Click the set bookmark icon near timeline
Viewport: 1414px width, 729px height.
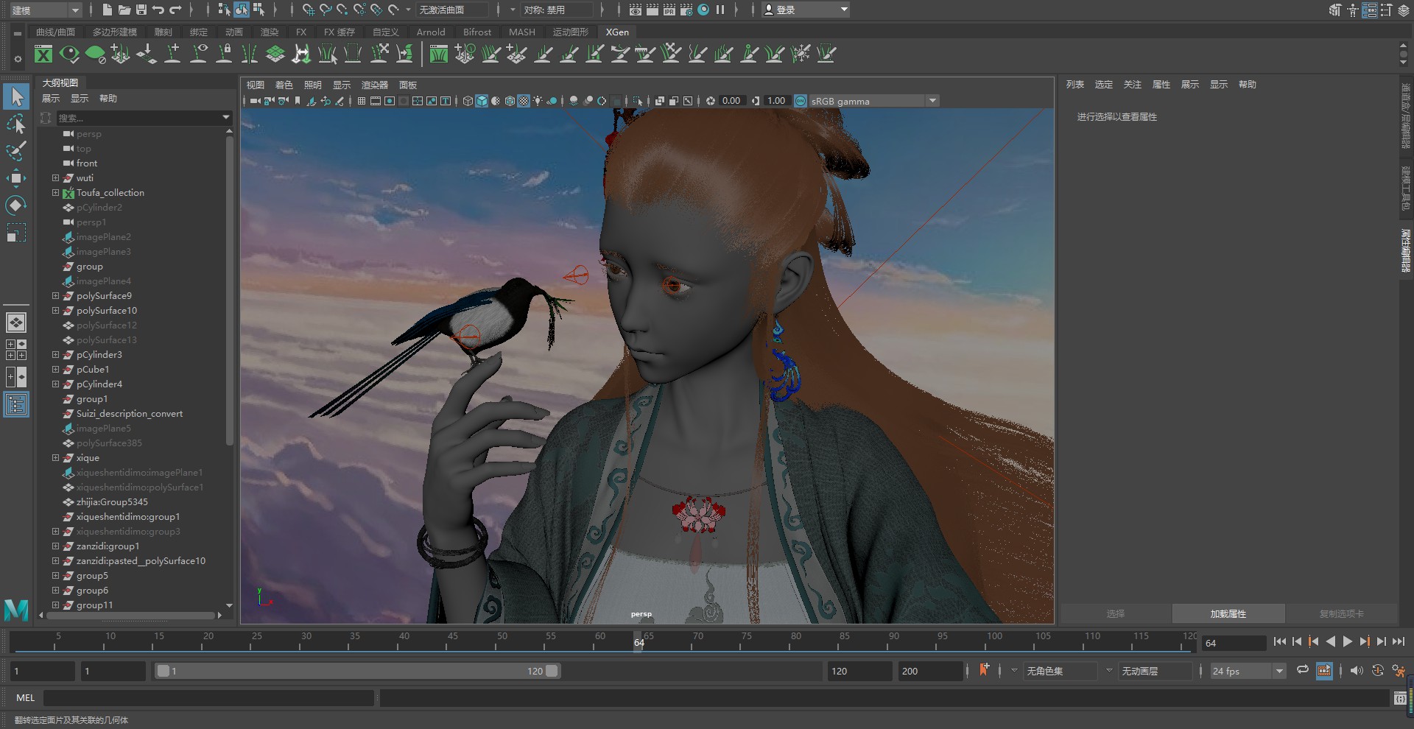pyautogui.click(x=984, y=670)
